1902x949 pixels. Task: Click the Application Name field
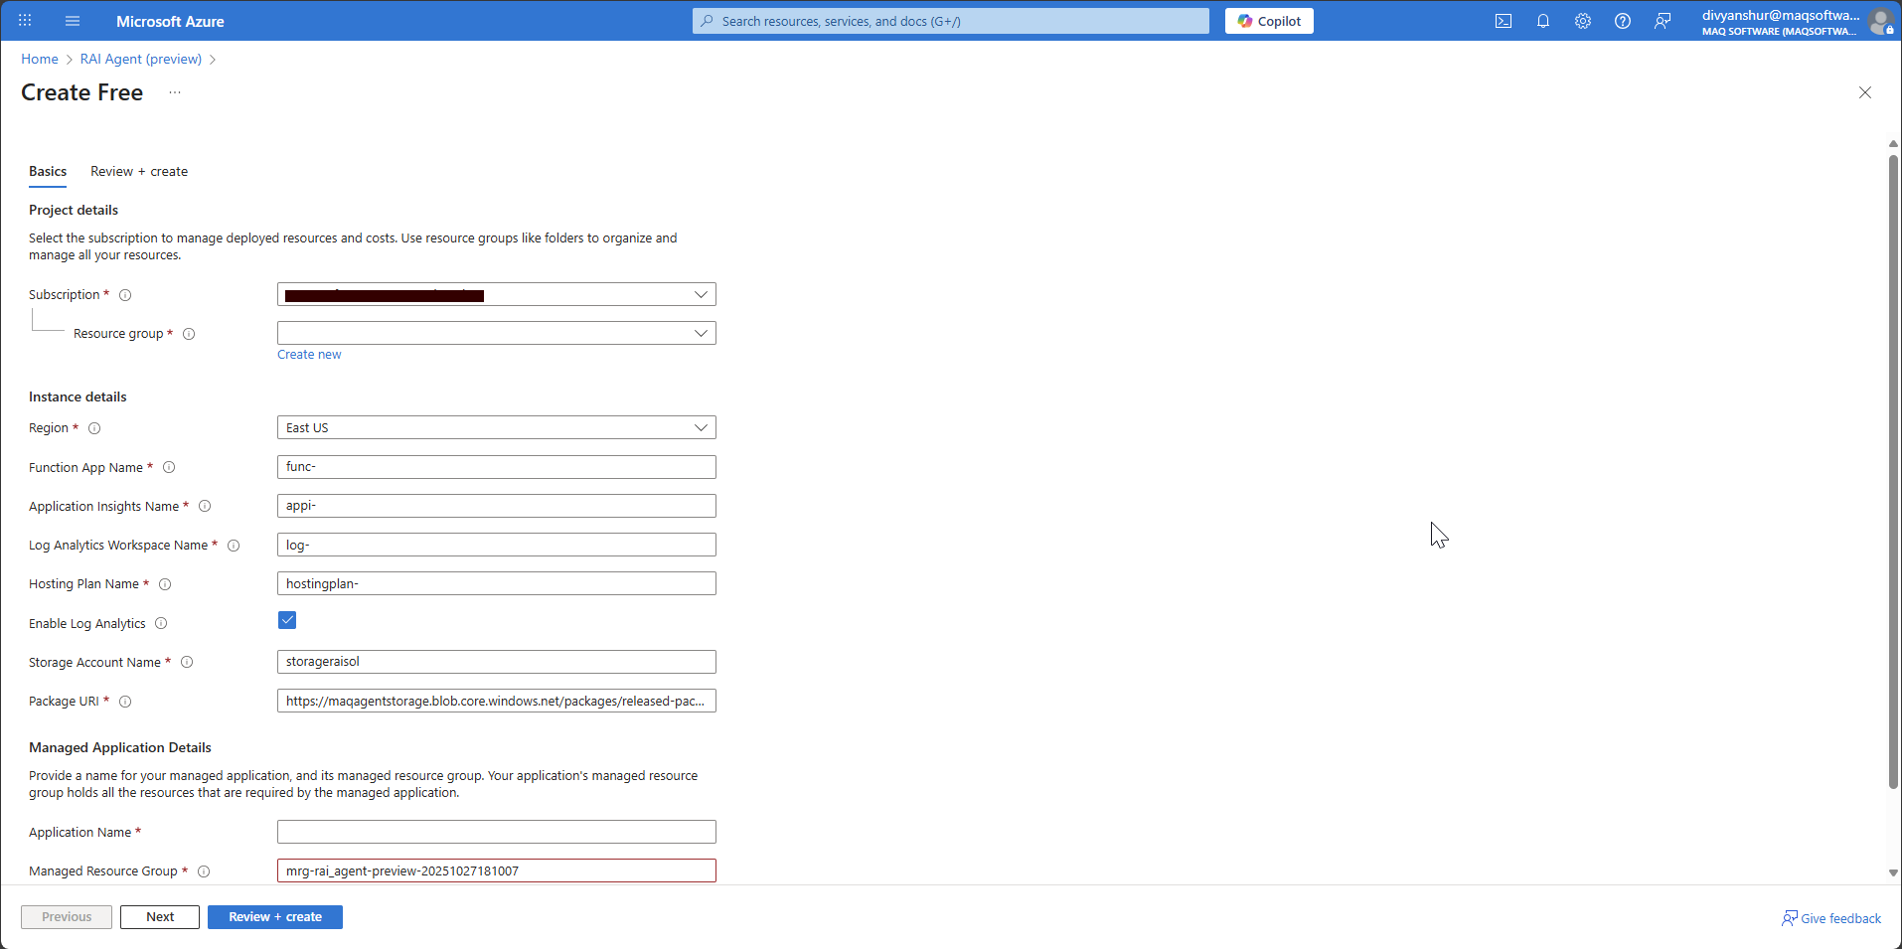pyautogui.click(x=497, y=832)
